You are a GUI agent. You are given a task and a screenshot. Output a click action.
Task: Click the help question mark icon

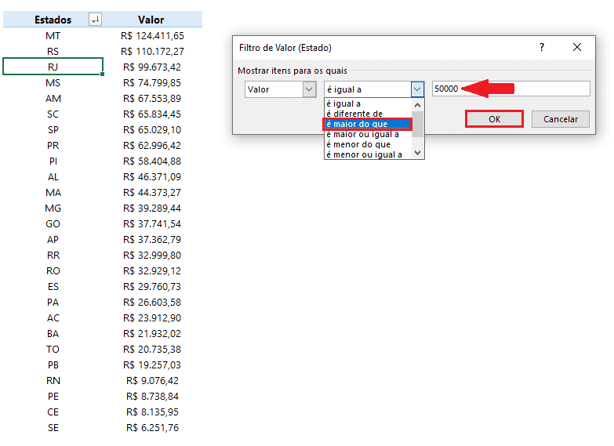(x=541, y=48)
